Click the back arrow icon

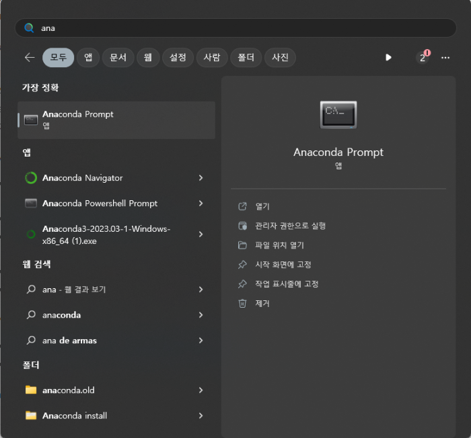[30, 57]
